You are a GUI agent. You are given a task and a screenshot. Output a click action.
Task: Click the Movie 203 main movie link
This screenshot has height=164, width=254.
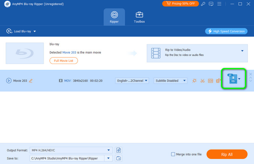pos(69,52)
